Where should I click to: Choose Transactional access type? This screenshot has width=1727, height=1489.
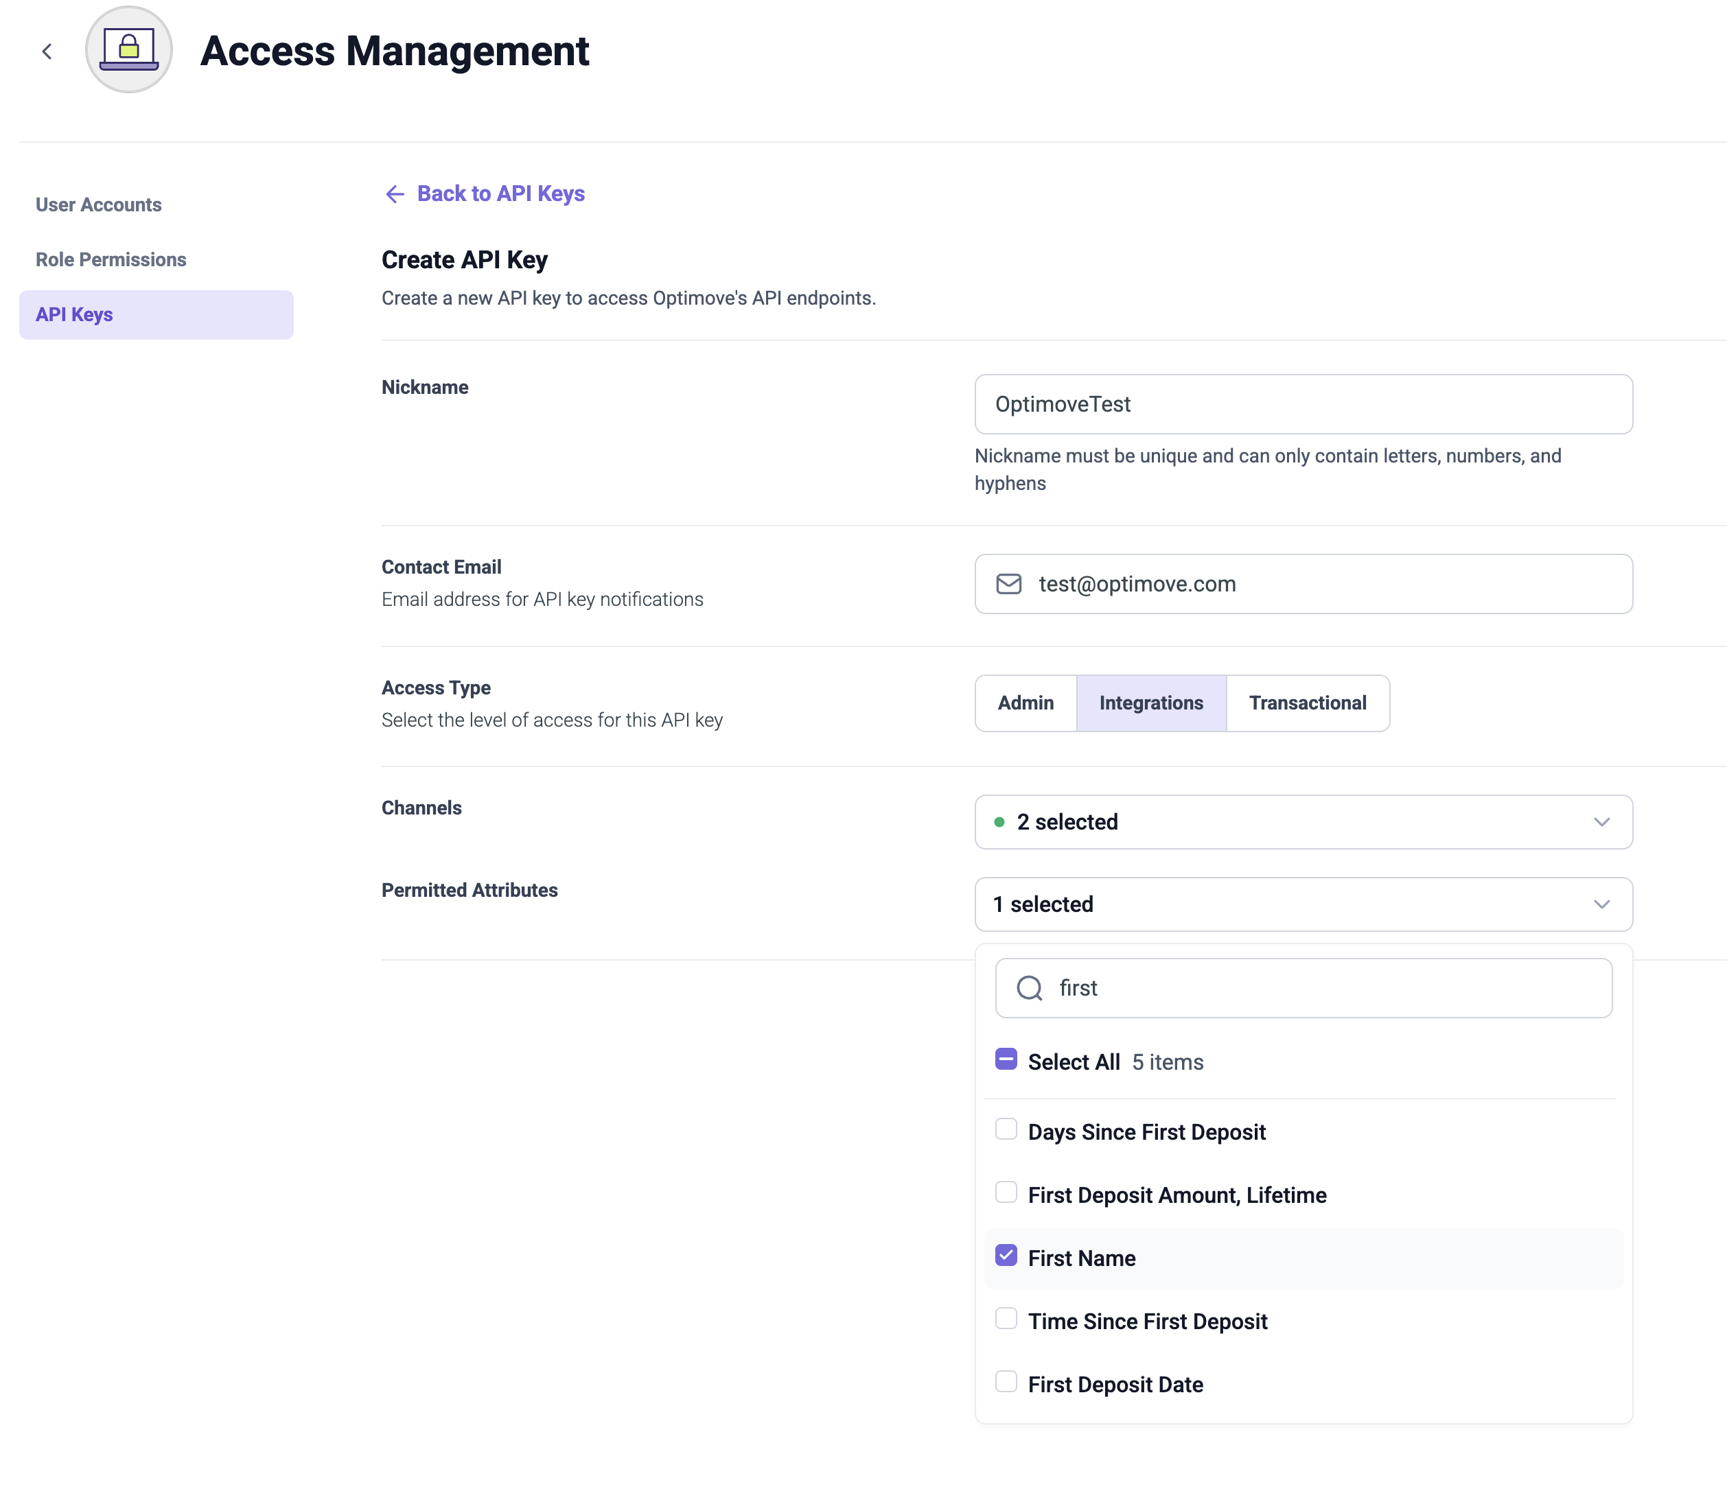pyautogui.click(x=1307, y=703)
